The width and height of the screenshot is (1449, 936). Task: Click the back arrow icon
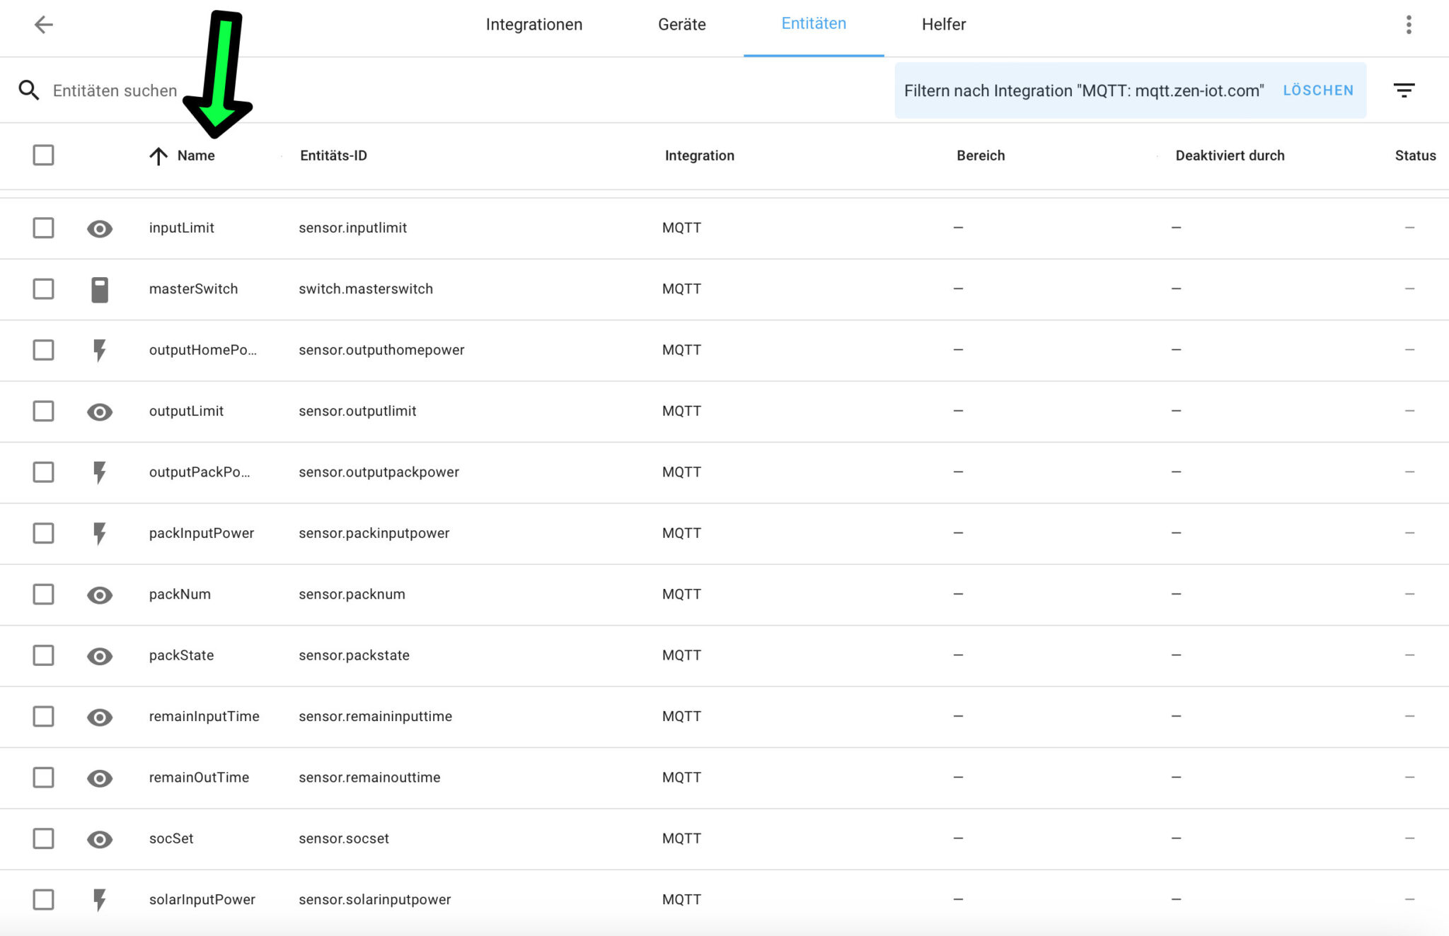coord(44,25)
